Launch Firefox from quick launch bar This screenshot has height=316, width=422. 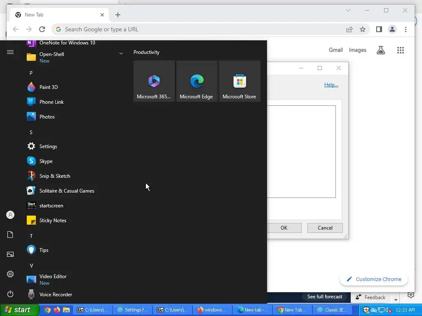pos(57,310)
